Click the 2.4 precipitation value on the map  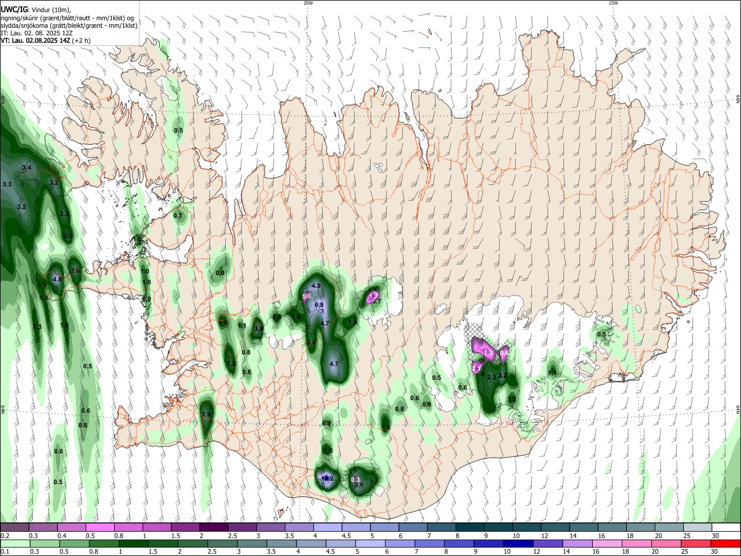click(x=311, y=343)
